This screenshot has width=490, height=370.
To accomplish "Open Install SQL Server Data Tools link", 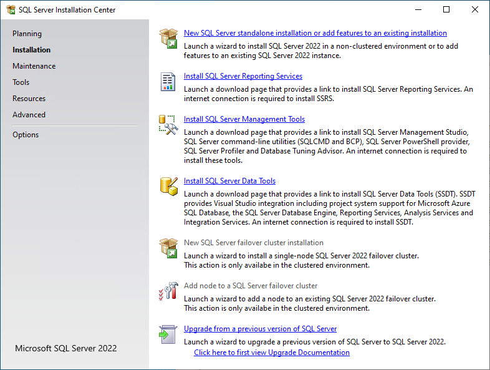I will pos(229,181).
